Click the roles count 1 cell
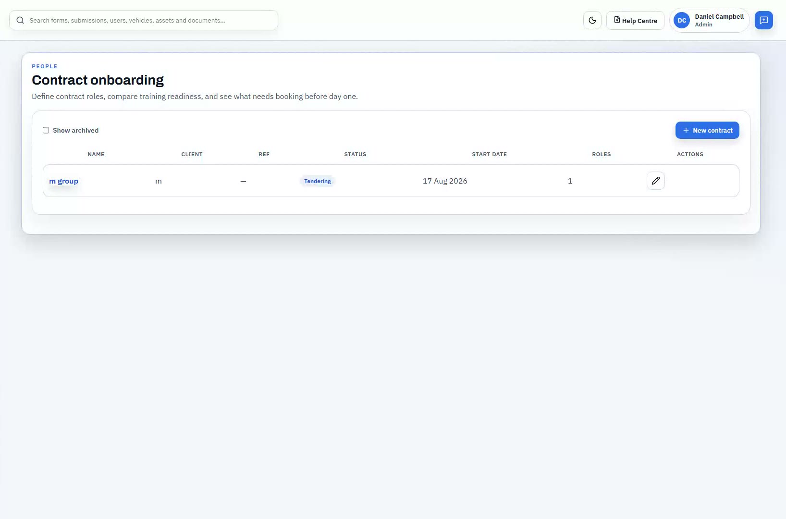 click(570, 181)
